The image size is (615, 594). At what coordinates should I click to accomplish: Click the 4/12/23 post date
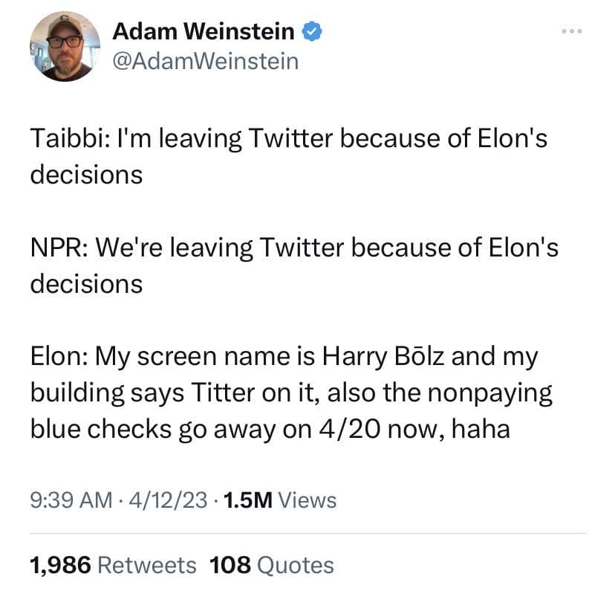(x=168, y=500)
